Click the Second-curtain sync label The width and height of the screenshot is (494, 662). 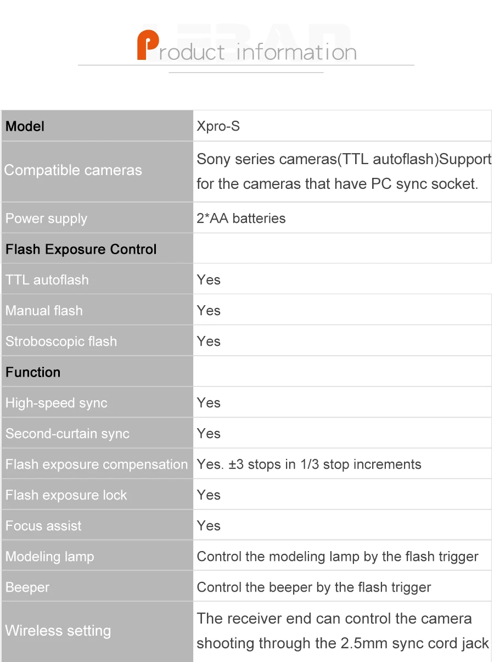[x=68, y=434]
